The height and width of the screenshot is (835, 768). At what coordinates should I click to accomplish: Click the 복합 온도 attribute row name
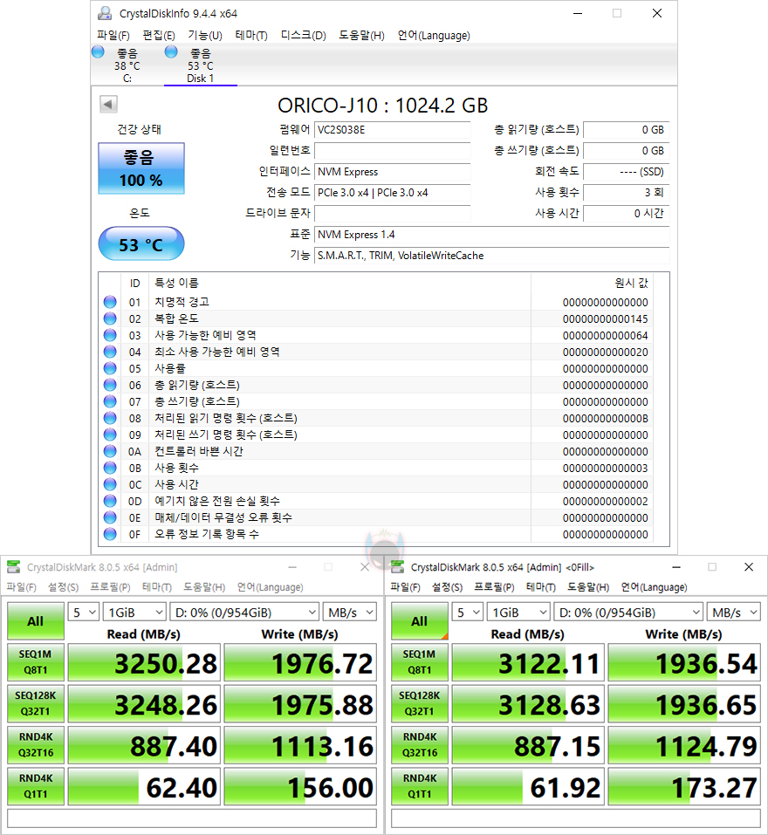176,319
